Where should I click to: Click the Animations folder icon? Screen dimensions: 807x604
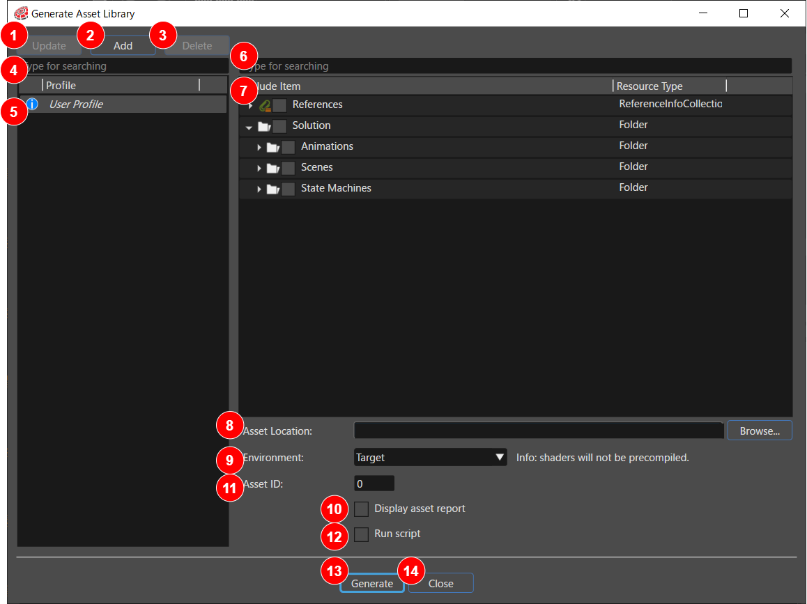(x=273, y=147)
